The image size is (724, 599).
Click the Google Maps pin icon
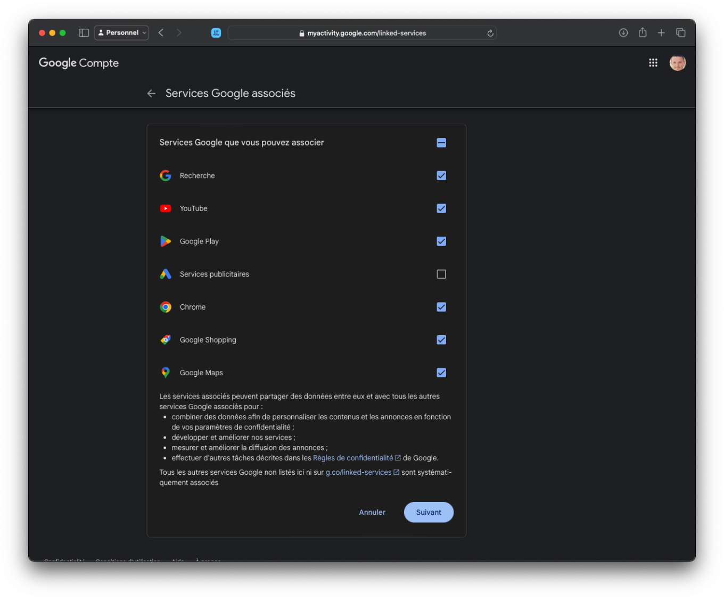point(166,373)
